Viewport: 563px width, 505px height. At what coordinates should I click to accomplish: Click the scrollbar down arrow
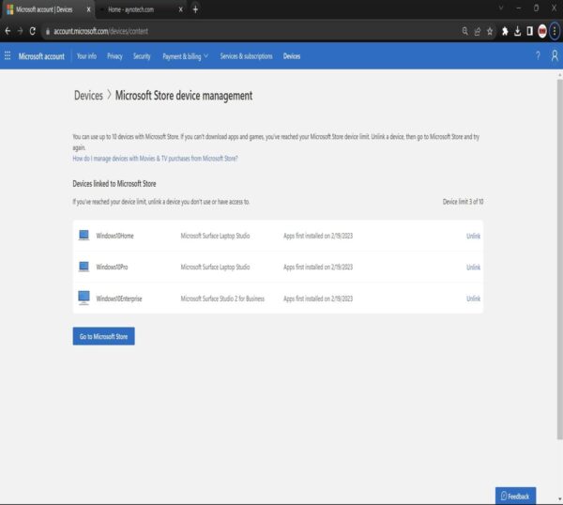pos(559,498)
